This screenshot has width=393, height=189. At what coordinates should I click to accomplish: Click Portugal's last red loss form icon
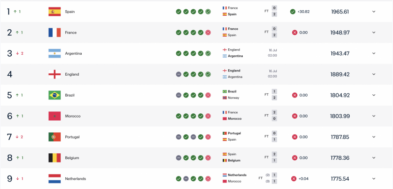coord(208,137)
